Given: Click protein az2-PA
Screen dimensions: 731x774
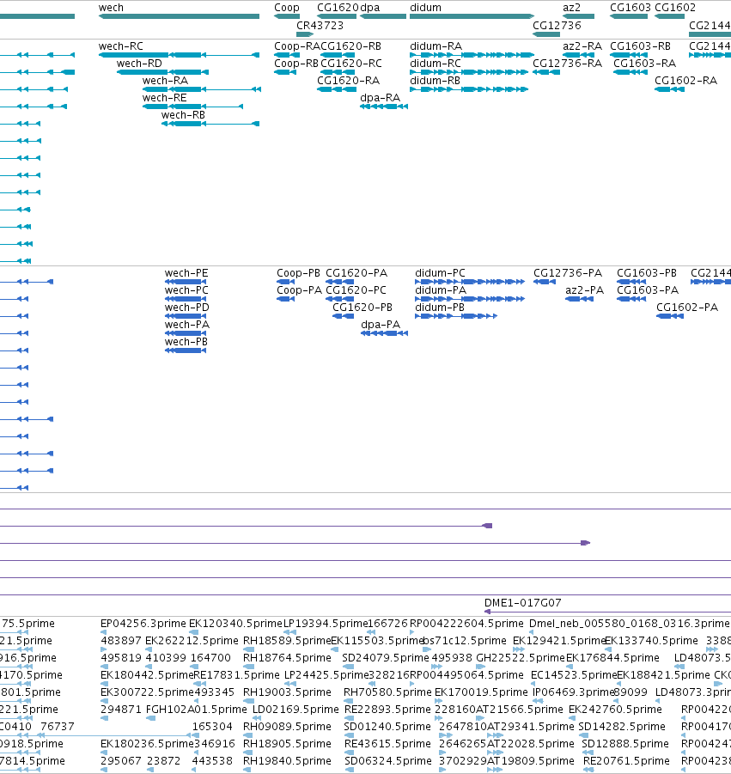Looking at the screenshot, I should click(x=584, y=290).
